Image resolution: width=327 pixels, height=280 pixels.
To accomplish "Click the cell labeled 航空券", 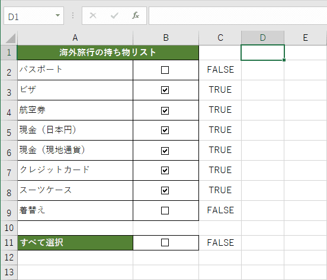I will click(75, 110).
